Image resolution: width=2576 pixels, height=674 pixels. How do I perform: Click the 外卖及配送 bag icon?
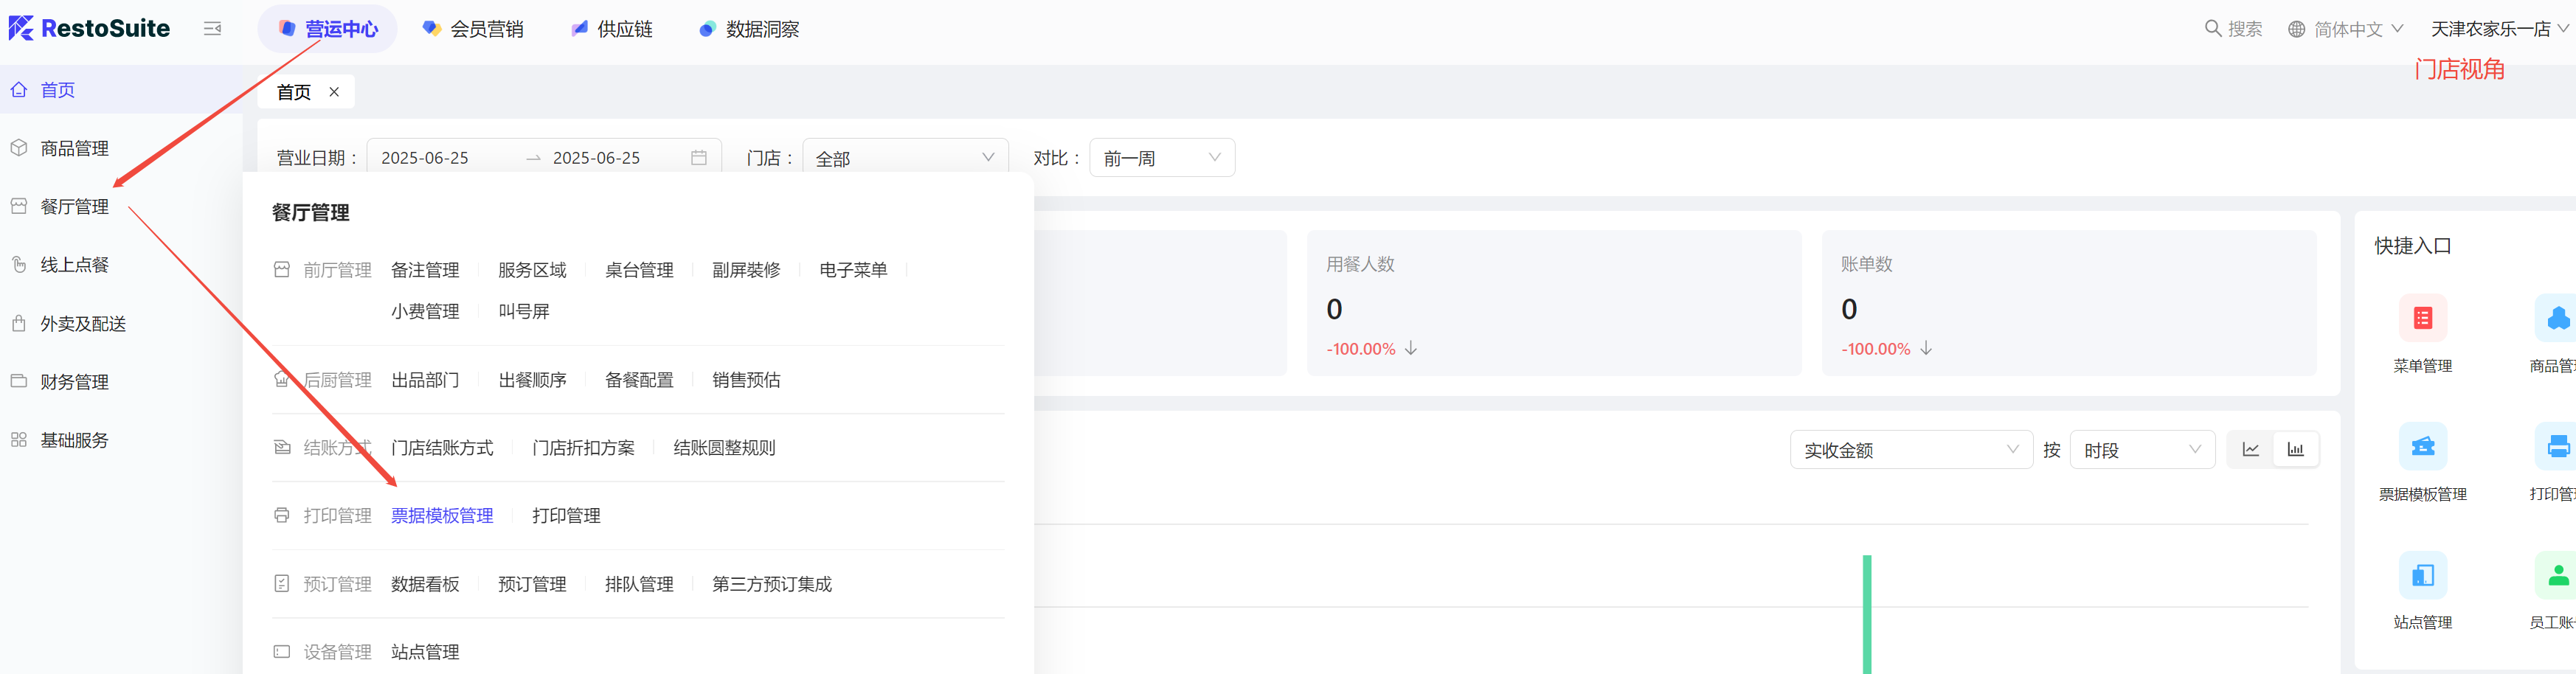(x=19, y=323)
